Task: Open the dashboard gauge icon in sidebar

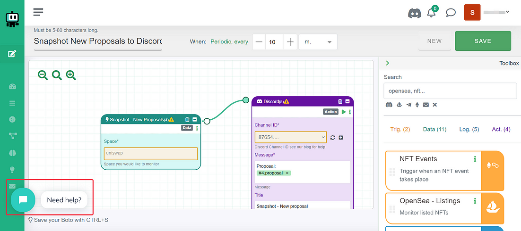Action: 12,86
